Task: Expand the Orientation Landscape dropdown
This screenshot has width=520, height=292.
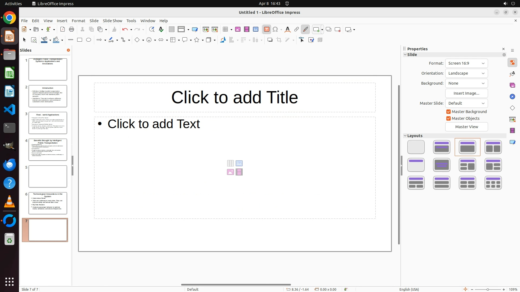Action: tap(466, 73)
